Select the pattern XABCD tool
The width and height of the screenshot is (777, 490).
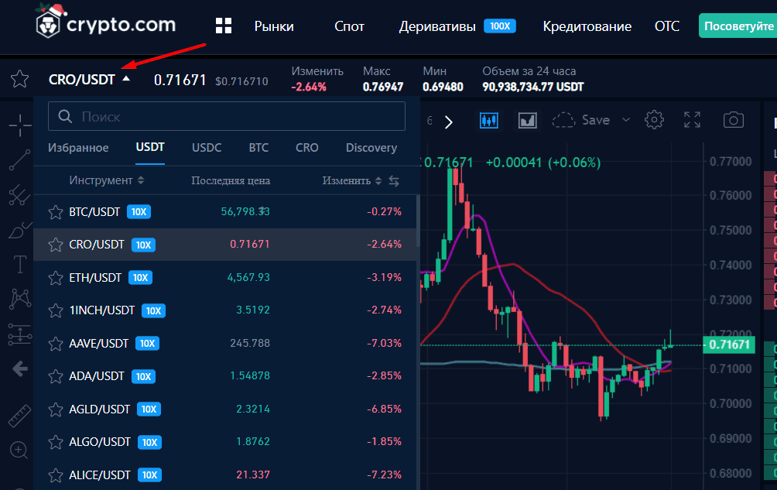coord(20,299)
